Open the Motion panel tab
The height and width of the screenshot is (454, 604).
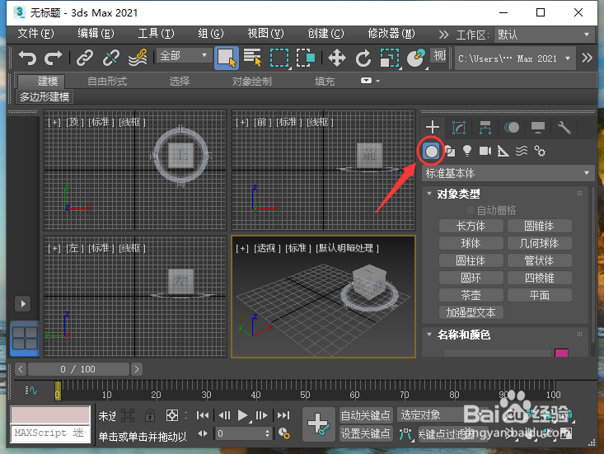point(512,128)
